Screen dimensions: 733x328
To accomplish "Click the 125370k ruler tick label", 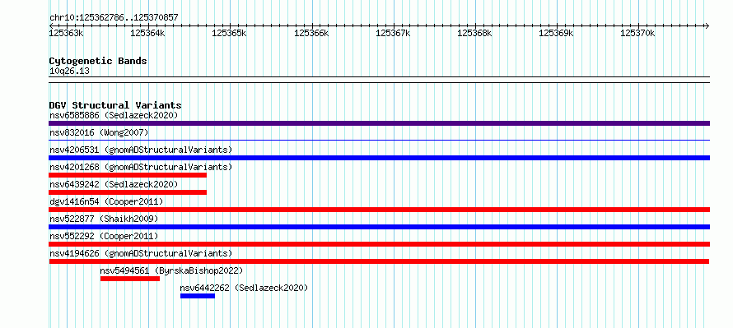I will click(x=637, y=33).
